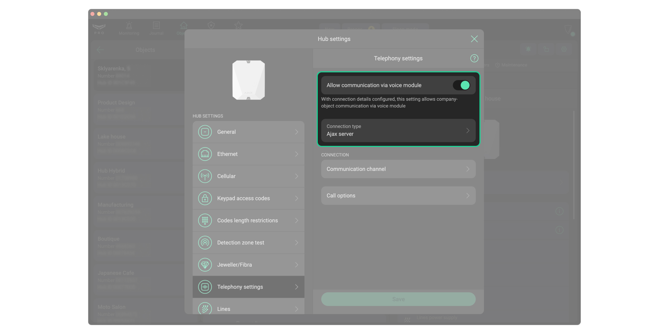Open Monitoring in background toolbar

coord(129,28)
